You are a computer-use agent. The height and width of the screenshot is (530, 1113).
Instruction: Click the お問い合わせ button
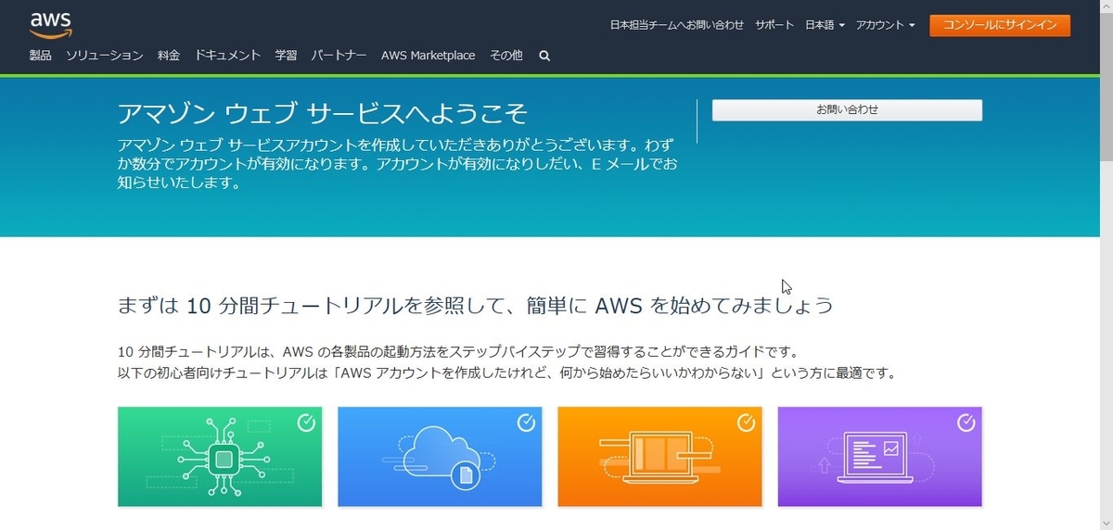tap(847, 109)
